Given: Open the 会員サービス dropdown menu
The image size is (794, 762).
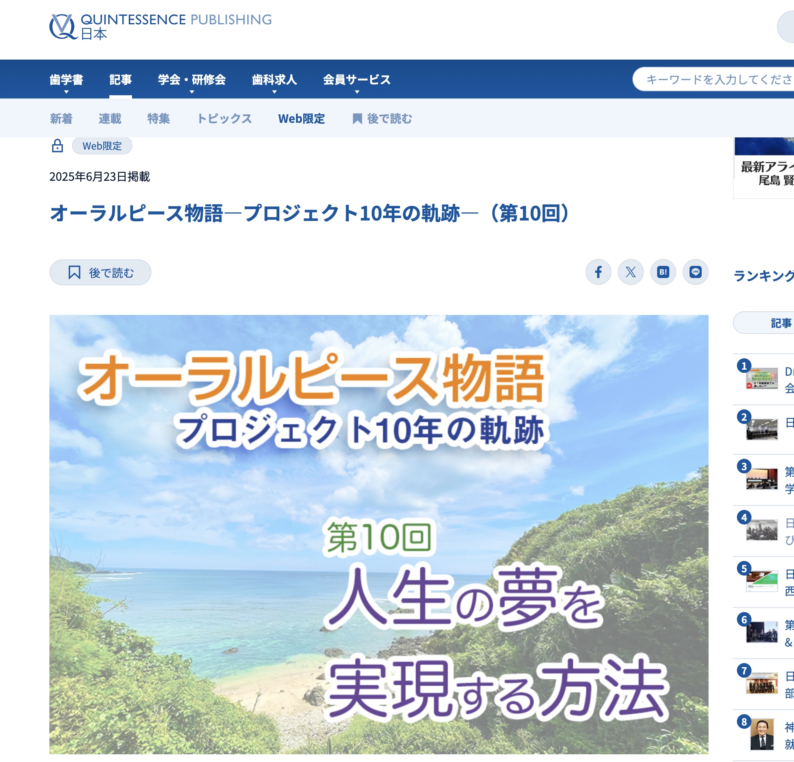Looking at the screenshot, I should (x=356, y=80).
